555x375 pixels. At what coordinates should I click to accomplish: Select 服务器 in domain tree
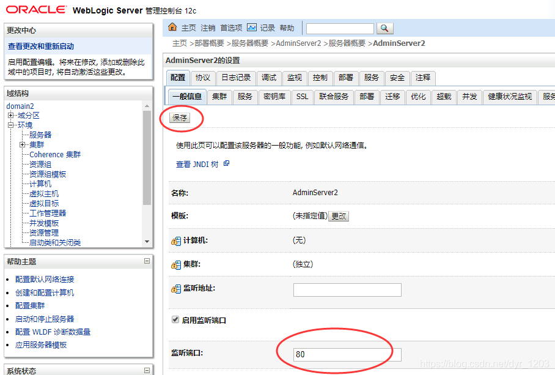pos(40,135)
